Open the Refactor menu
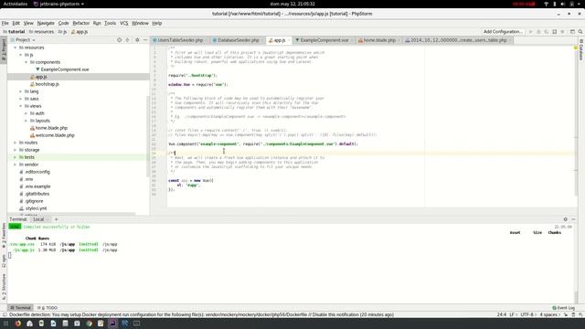 [81, 23]
